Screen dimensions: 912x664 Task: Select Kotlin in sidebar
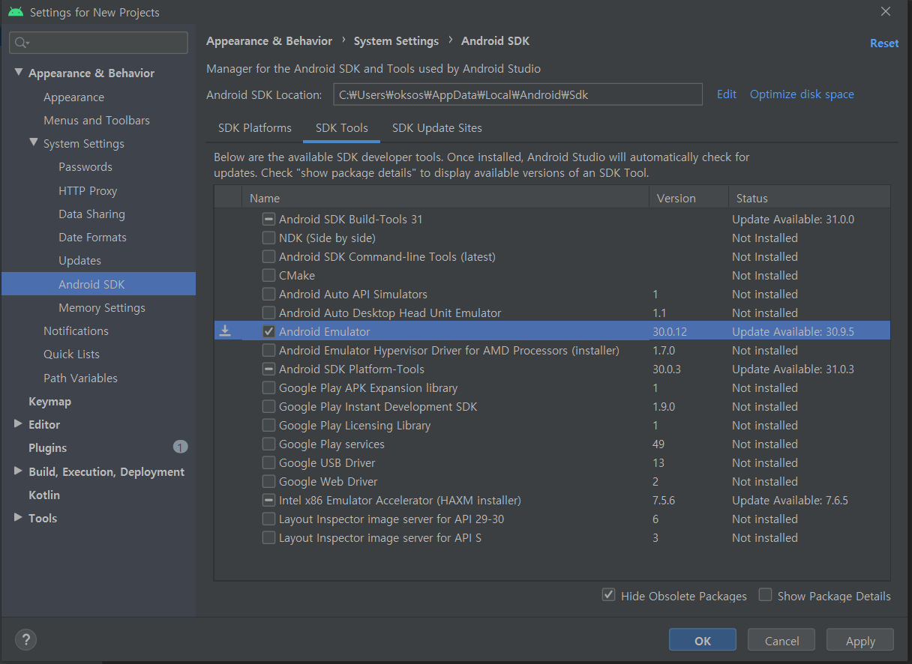click(44, 495)
